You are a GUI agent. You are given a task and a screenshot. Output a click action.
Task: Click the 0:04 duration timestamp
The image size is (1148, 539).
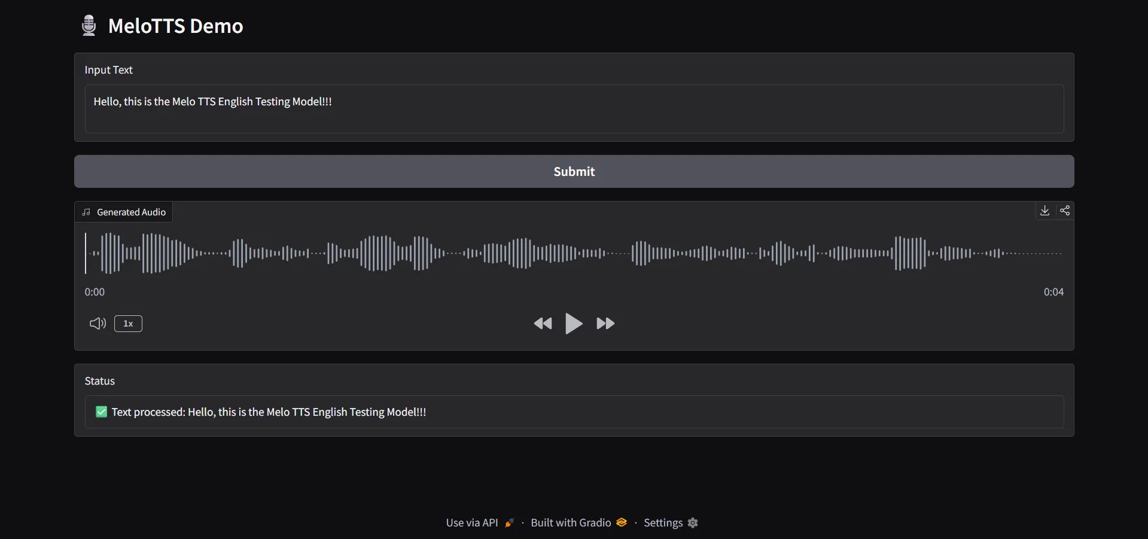pos(1053,292)
